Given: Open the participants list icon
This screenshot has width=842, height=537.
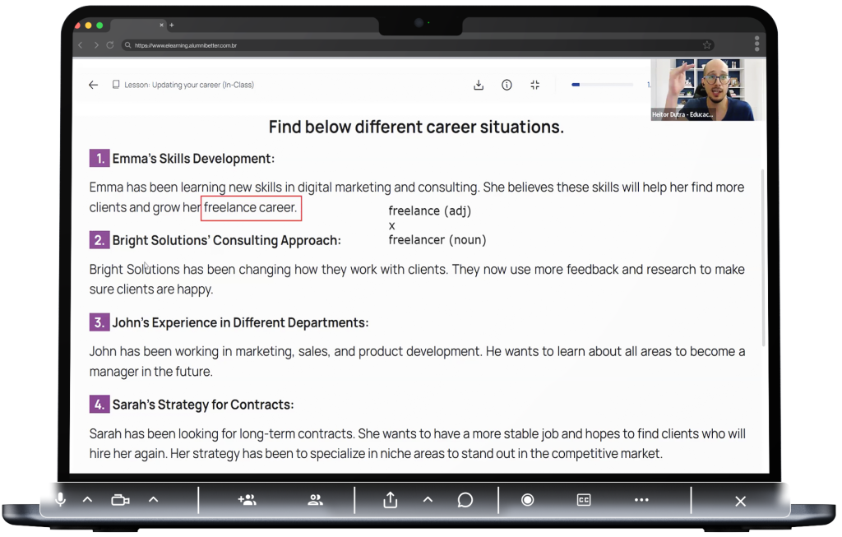Looking at the screenshot, I should point(315,500).
